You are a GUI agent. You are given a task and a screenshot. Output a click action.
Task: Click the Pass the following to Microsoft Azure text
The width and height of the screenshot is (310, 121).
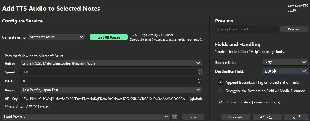point(35,56)
